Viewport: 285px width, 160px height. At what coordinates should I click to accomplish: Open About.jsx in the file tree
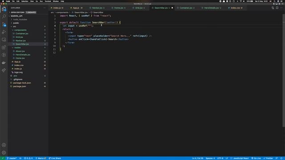click(28, 51)
